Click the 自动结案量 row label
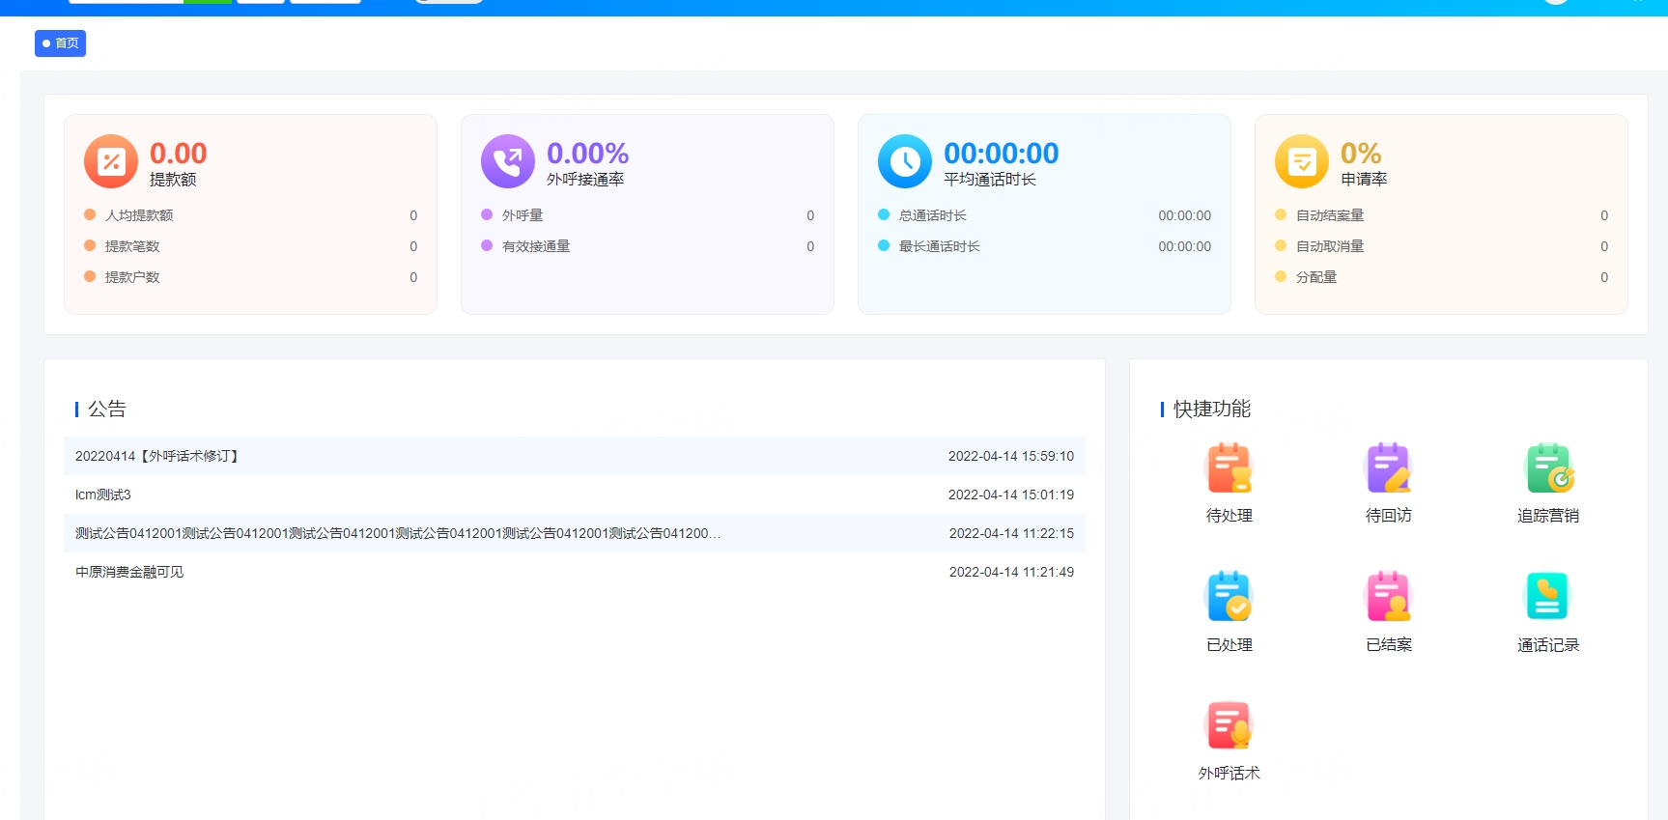1668x820 pixels. 1330,215
